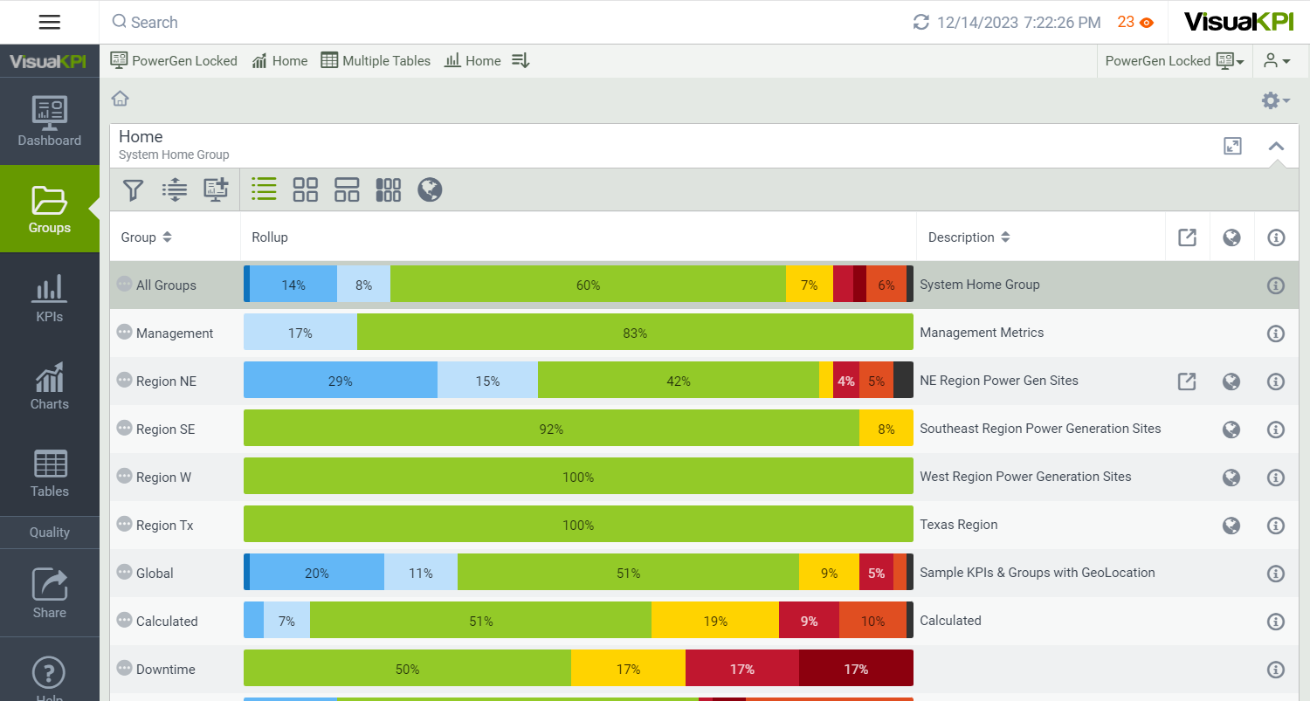This screenshot has width=1310, height=701.
Task: Open the map globe view in toolbar
Action: pos(430,189)
